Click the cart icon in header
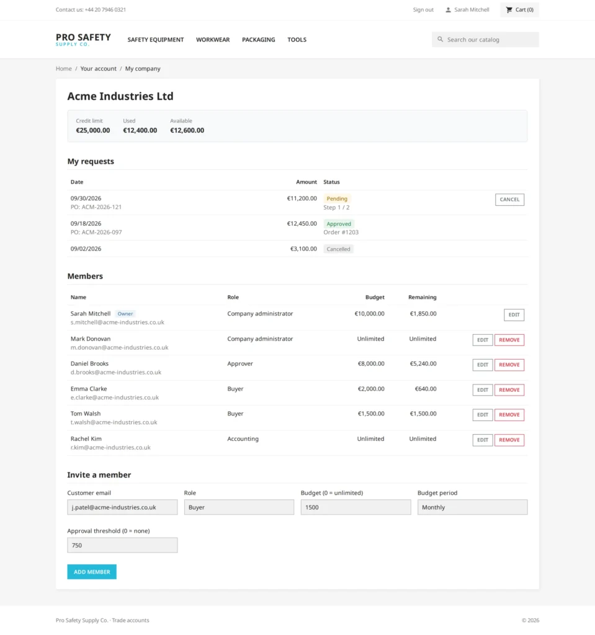The height and width of the screenshot is (635, 595). pos(509,10)
